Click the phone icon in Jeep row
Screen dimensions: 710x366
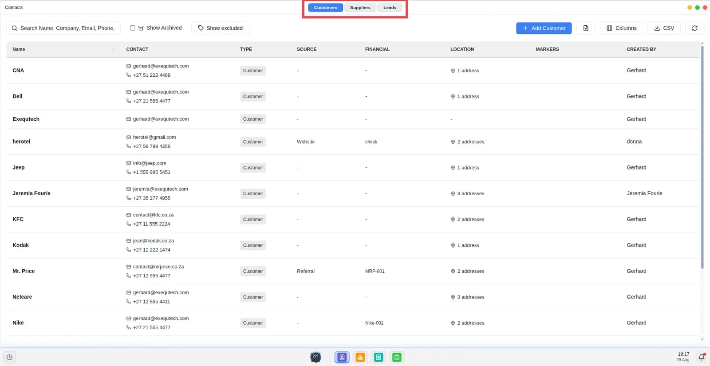pyautogui.click(x=129, y=172)
